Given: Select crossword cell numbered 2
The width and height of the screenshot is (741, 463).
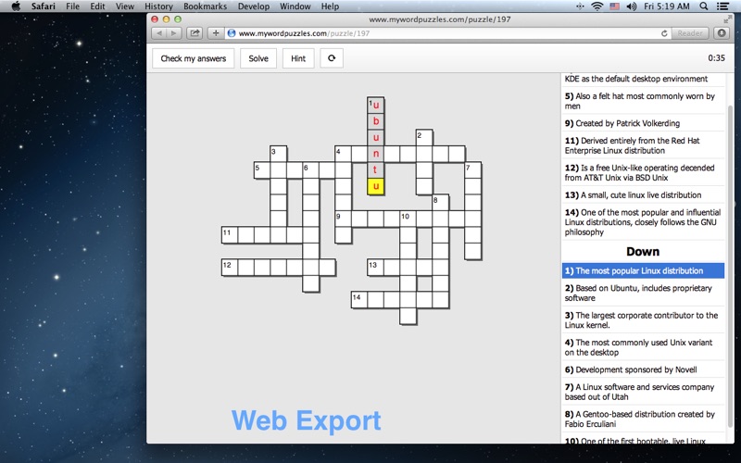Looking at the screenshot, I should [424, 137].
